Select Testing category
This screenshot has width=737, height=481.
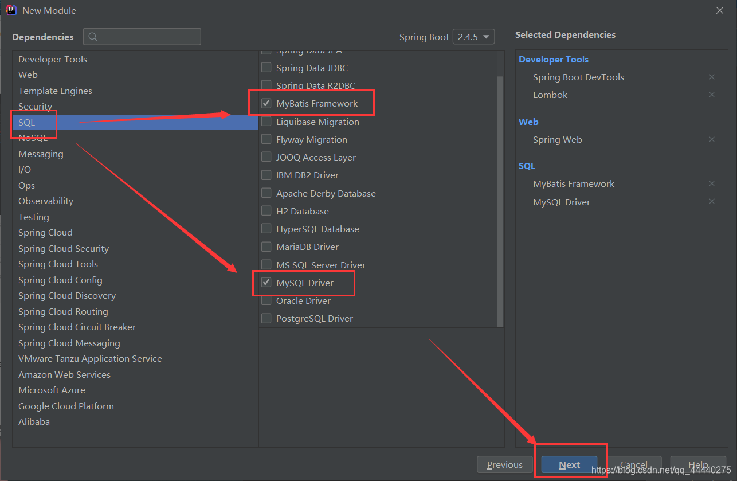(x=135, y=217)
